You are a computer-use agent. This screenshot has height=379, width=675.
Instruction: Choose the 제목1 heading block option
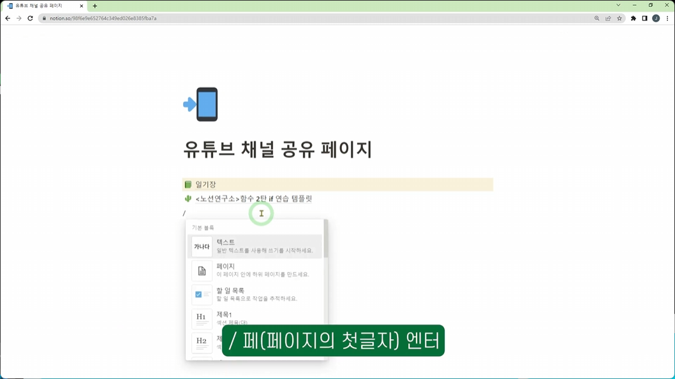[255, 318]
